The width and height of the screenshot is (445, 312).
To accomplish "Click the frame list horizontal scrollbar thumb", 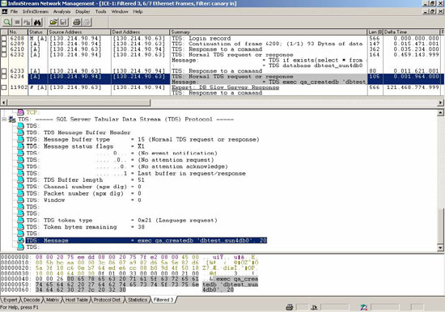I will pos(78,103).
